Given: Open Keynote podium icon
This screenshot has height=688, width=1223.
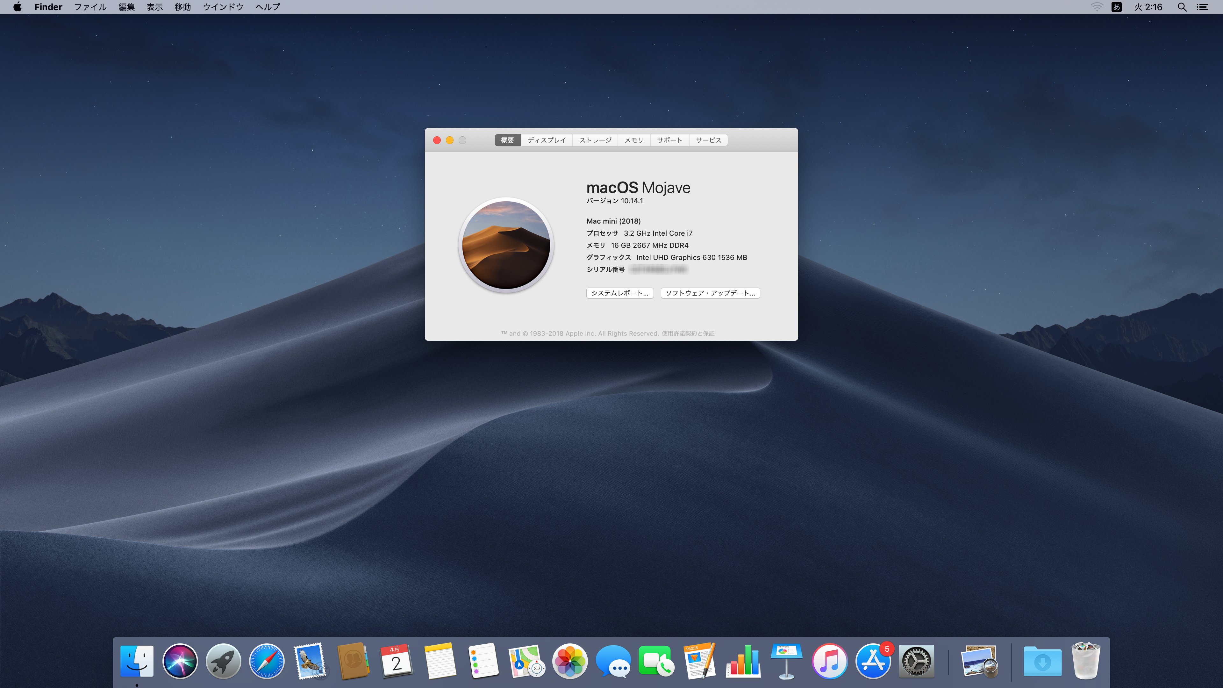Looking at the screenshot, I should pos(786,661).
